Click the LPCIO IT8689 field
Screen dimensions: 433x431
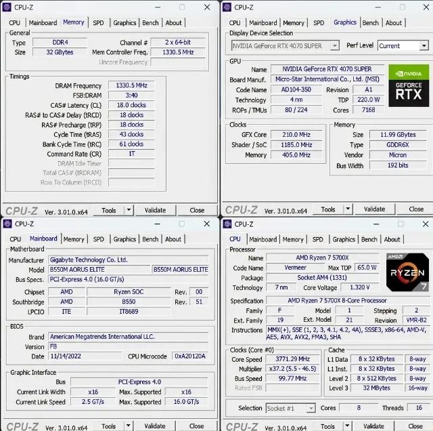click(x=129, y=312)
